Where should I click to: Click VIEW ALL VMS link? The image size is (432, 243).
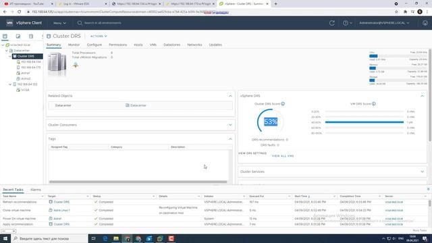(x=283, y=156)
